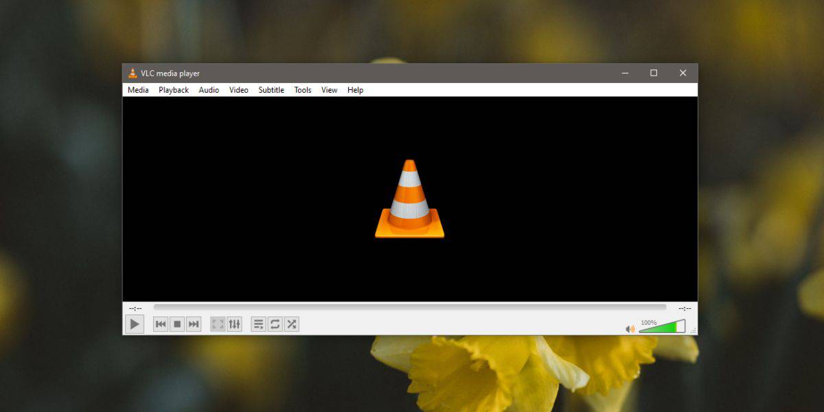This screenshot has height=412, width=824.
Task: Toggle fullscreen video mode
Action: pyautogui.click(x=218, y=324)
